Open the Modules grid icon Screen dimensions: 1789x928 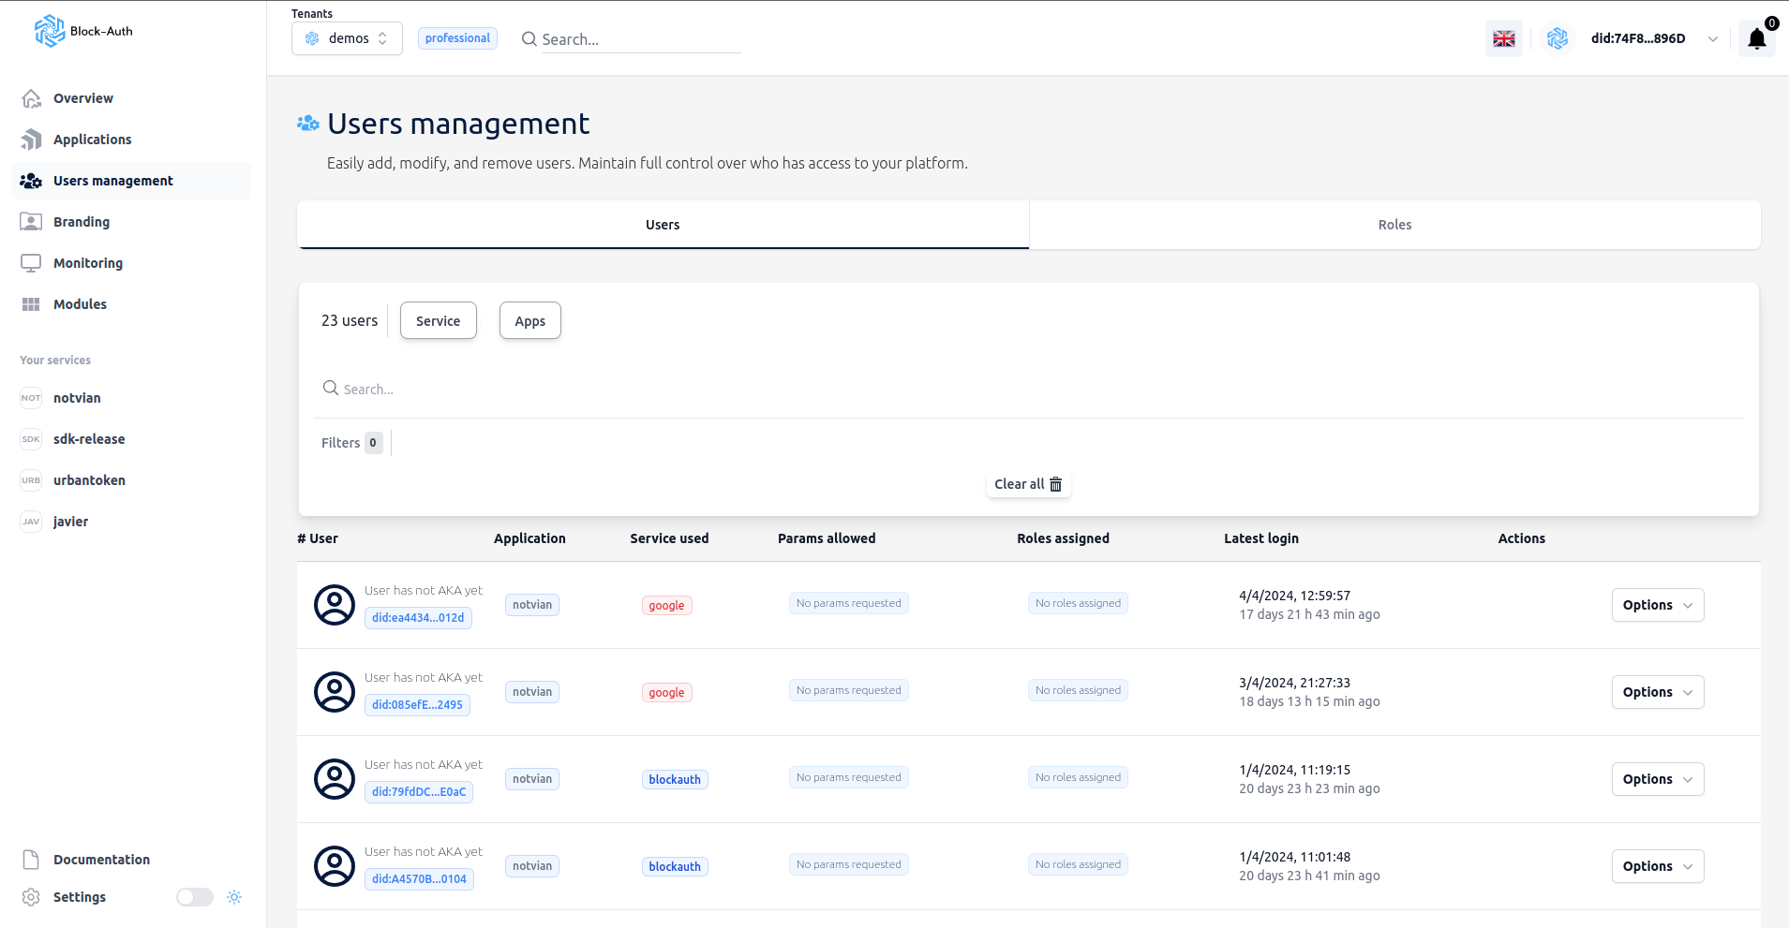click(31, 304)
